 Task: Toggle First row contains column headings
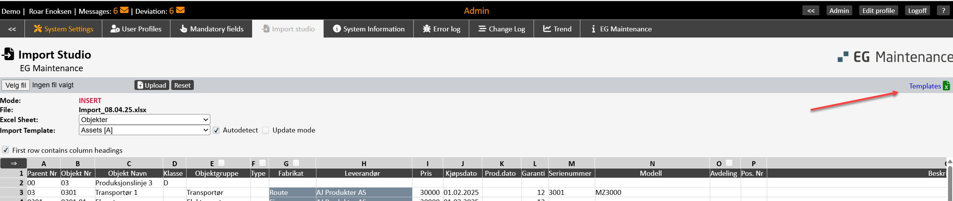coord(6,150)
